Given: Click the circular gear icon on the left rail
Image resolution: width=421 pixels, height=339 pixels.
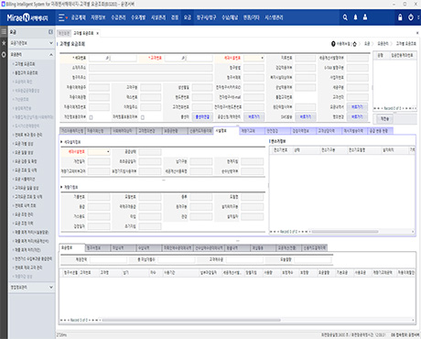Looking at the screenshot, I should click(4, 55).
